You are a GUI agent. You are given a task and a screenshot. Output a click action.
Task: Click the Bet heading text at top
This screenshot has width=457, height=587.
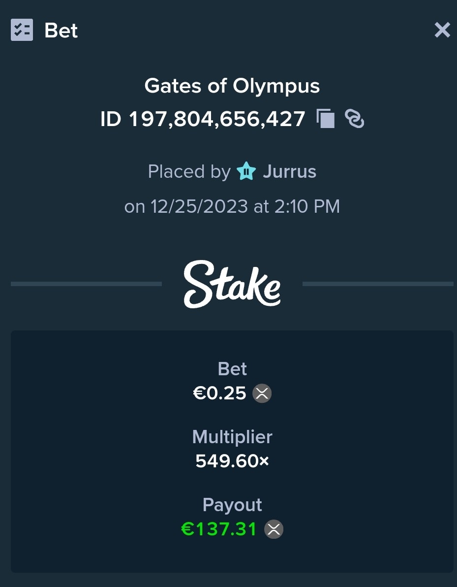(x=61, y=31)
